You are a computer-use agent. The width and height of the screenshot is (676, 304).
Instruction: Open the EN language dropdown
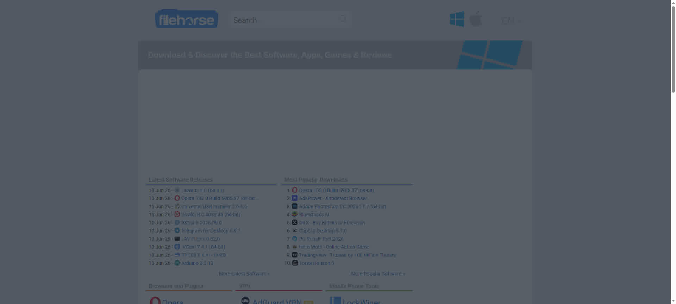(x=511, y=20)
